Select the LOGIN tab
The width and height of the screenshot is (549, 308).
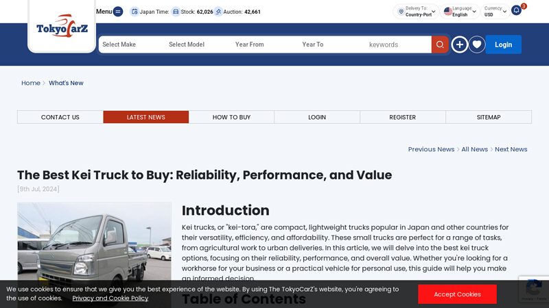(x=317, y=117)
